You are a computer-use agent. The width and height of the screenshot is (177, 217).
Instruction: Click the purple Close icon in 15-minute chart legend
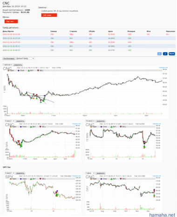101,127
